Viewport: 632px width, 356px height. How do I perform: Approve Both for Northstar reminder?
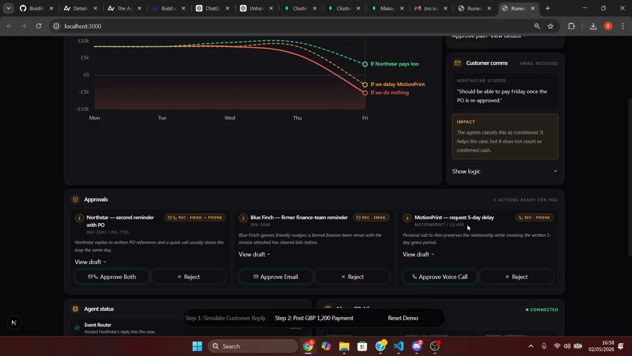coord(112,277)
